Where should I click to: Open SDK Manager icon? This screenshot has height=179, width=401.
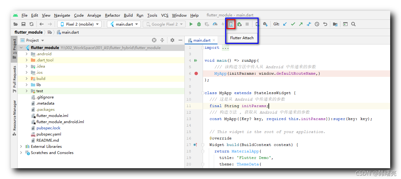click(x=265, y=24)
